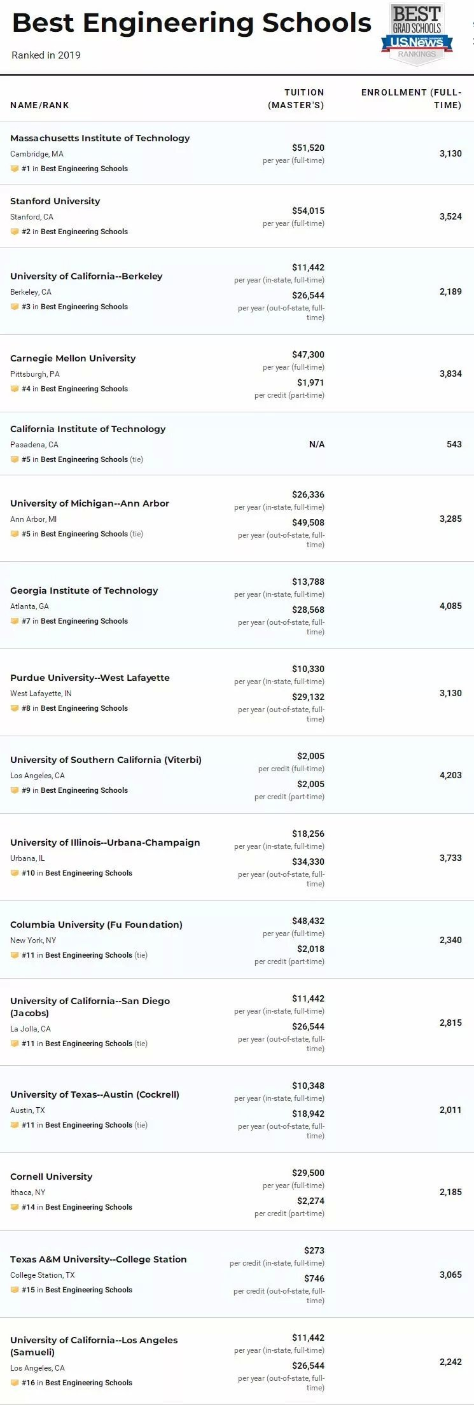Viewport: 474px width, 1405px height.
Task: Open the University of Illinois--Urbana-Champaign link
Action: [105, 842]
